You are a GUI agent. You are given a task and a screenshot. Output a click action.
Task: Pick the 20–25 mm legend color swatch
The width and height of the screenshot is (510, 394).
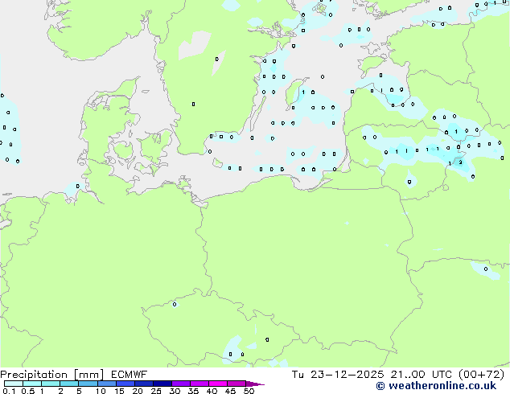pyautogui.click(x=144, y=384)
